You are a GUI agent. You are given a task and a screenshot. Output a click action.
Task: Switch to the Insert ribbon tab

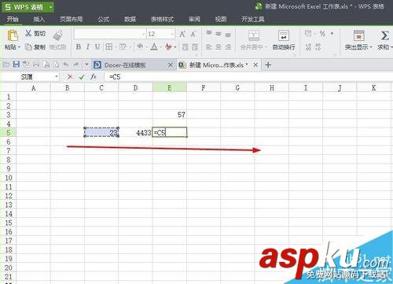[39, 19]
